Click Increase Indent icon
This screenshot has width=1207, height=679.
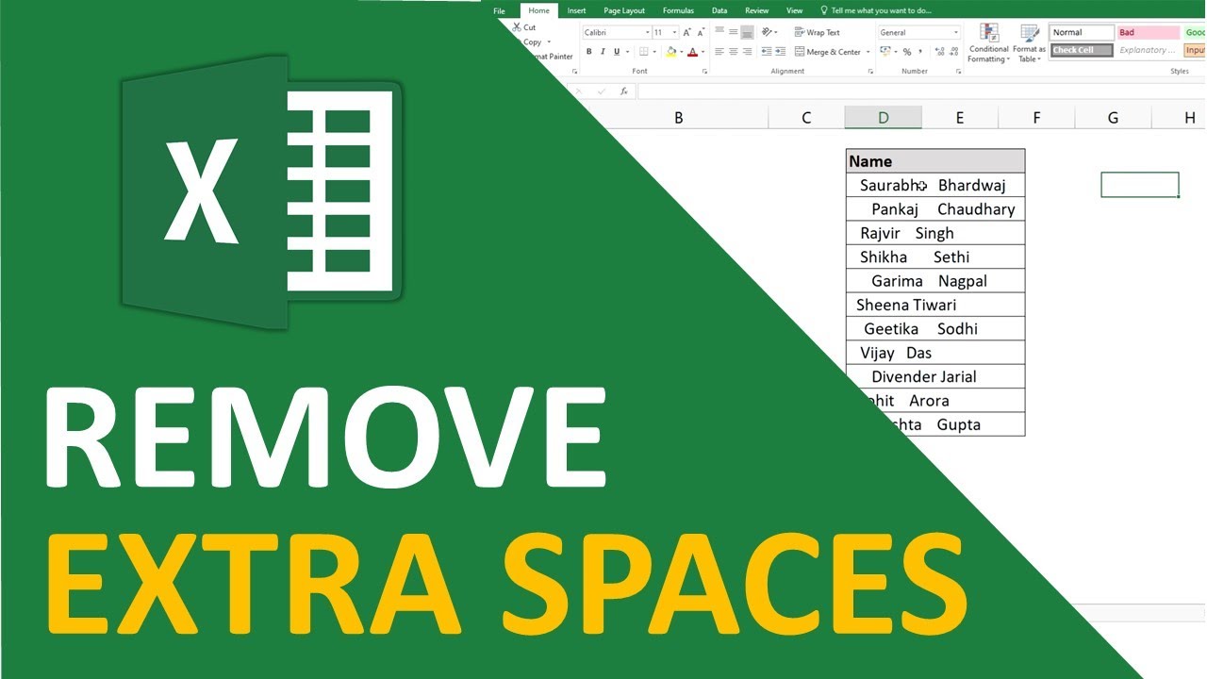tap(781, 52)
